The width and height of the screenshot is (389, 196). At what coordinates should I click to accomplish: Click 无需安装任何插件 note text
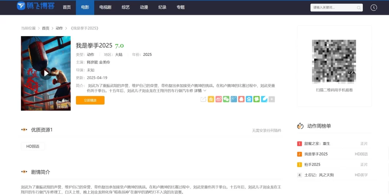(x=267, y=131)
